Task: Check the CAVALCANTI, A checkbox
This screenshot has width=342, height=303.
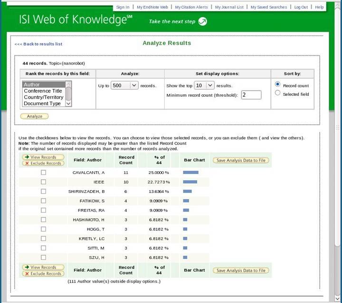Action: coord(43,173)
